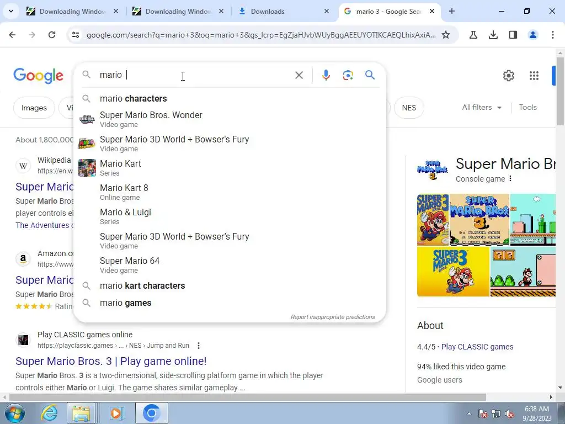Open Google settings gear icon
The width and height of the screenshot is (565, 424).
point(508,75)
